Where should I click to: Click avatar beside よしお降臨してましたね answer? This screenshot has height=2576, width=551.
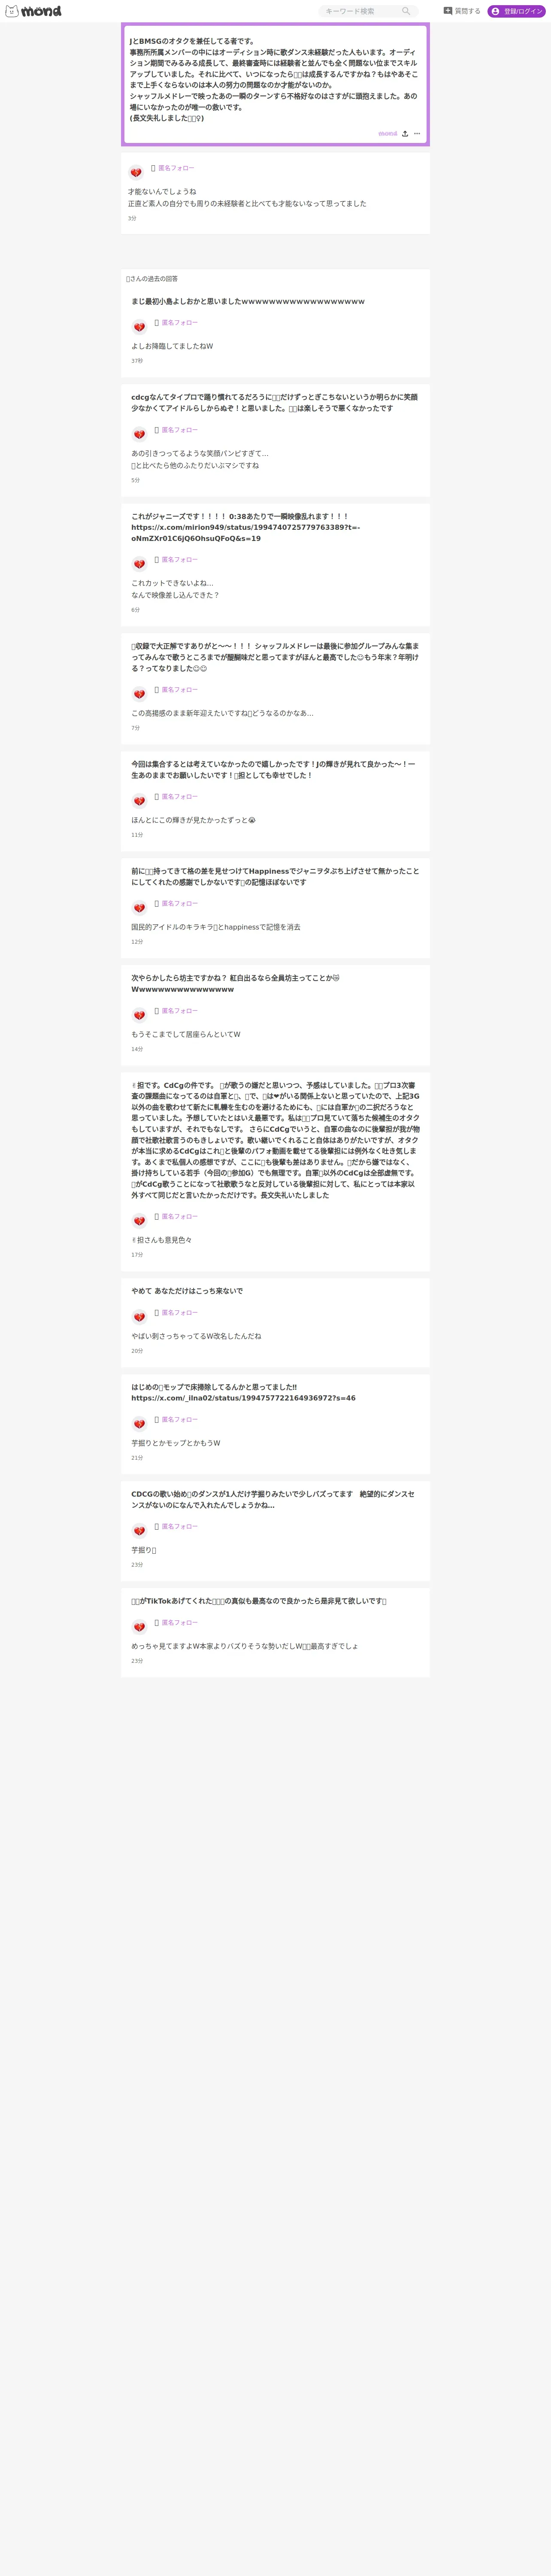click(140, 327)
